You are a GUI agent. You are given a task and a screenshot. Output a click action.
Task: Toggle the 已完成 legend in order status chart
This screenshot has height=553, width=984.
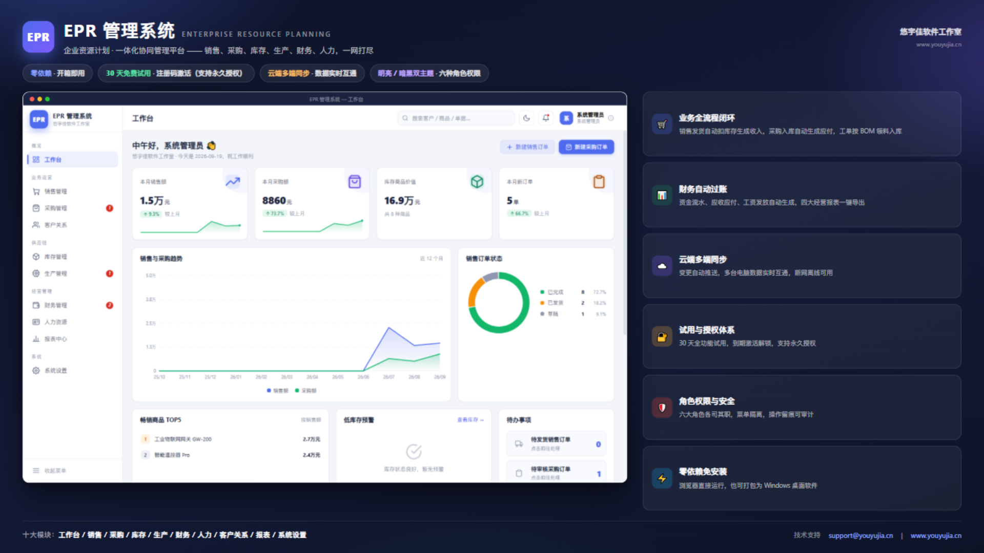pyautogui.click(x=552, y=292)
